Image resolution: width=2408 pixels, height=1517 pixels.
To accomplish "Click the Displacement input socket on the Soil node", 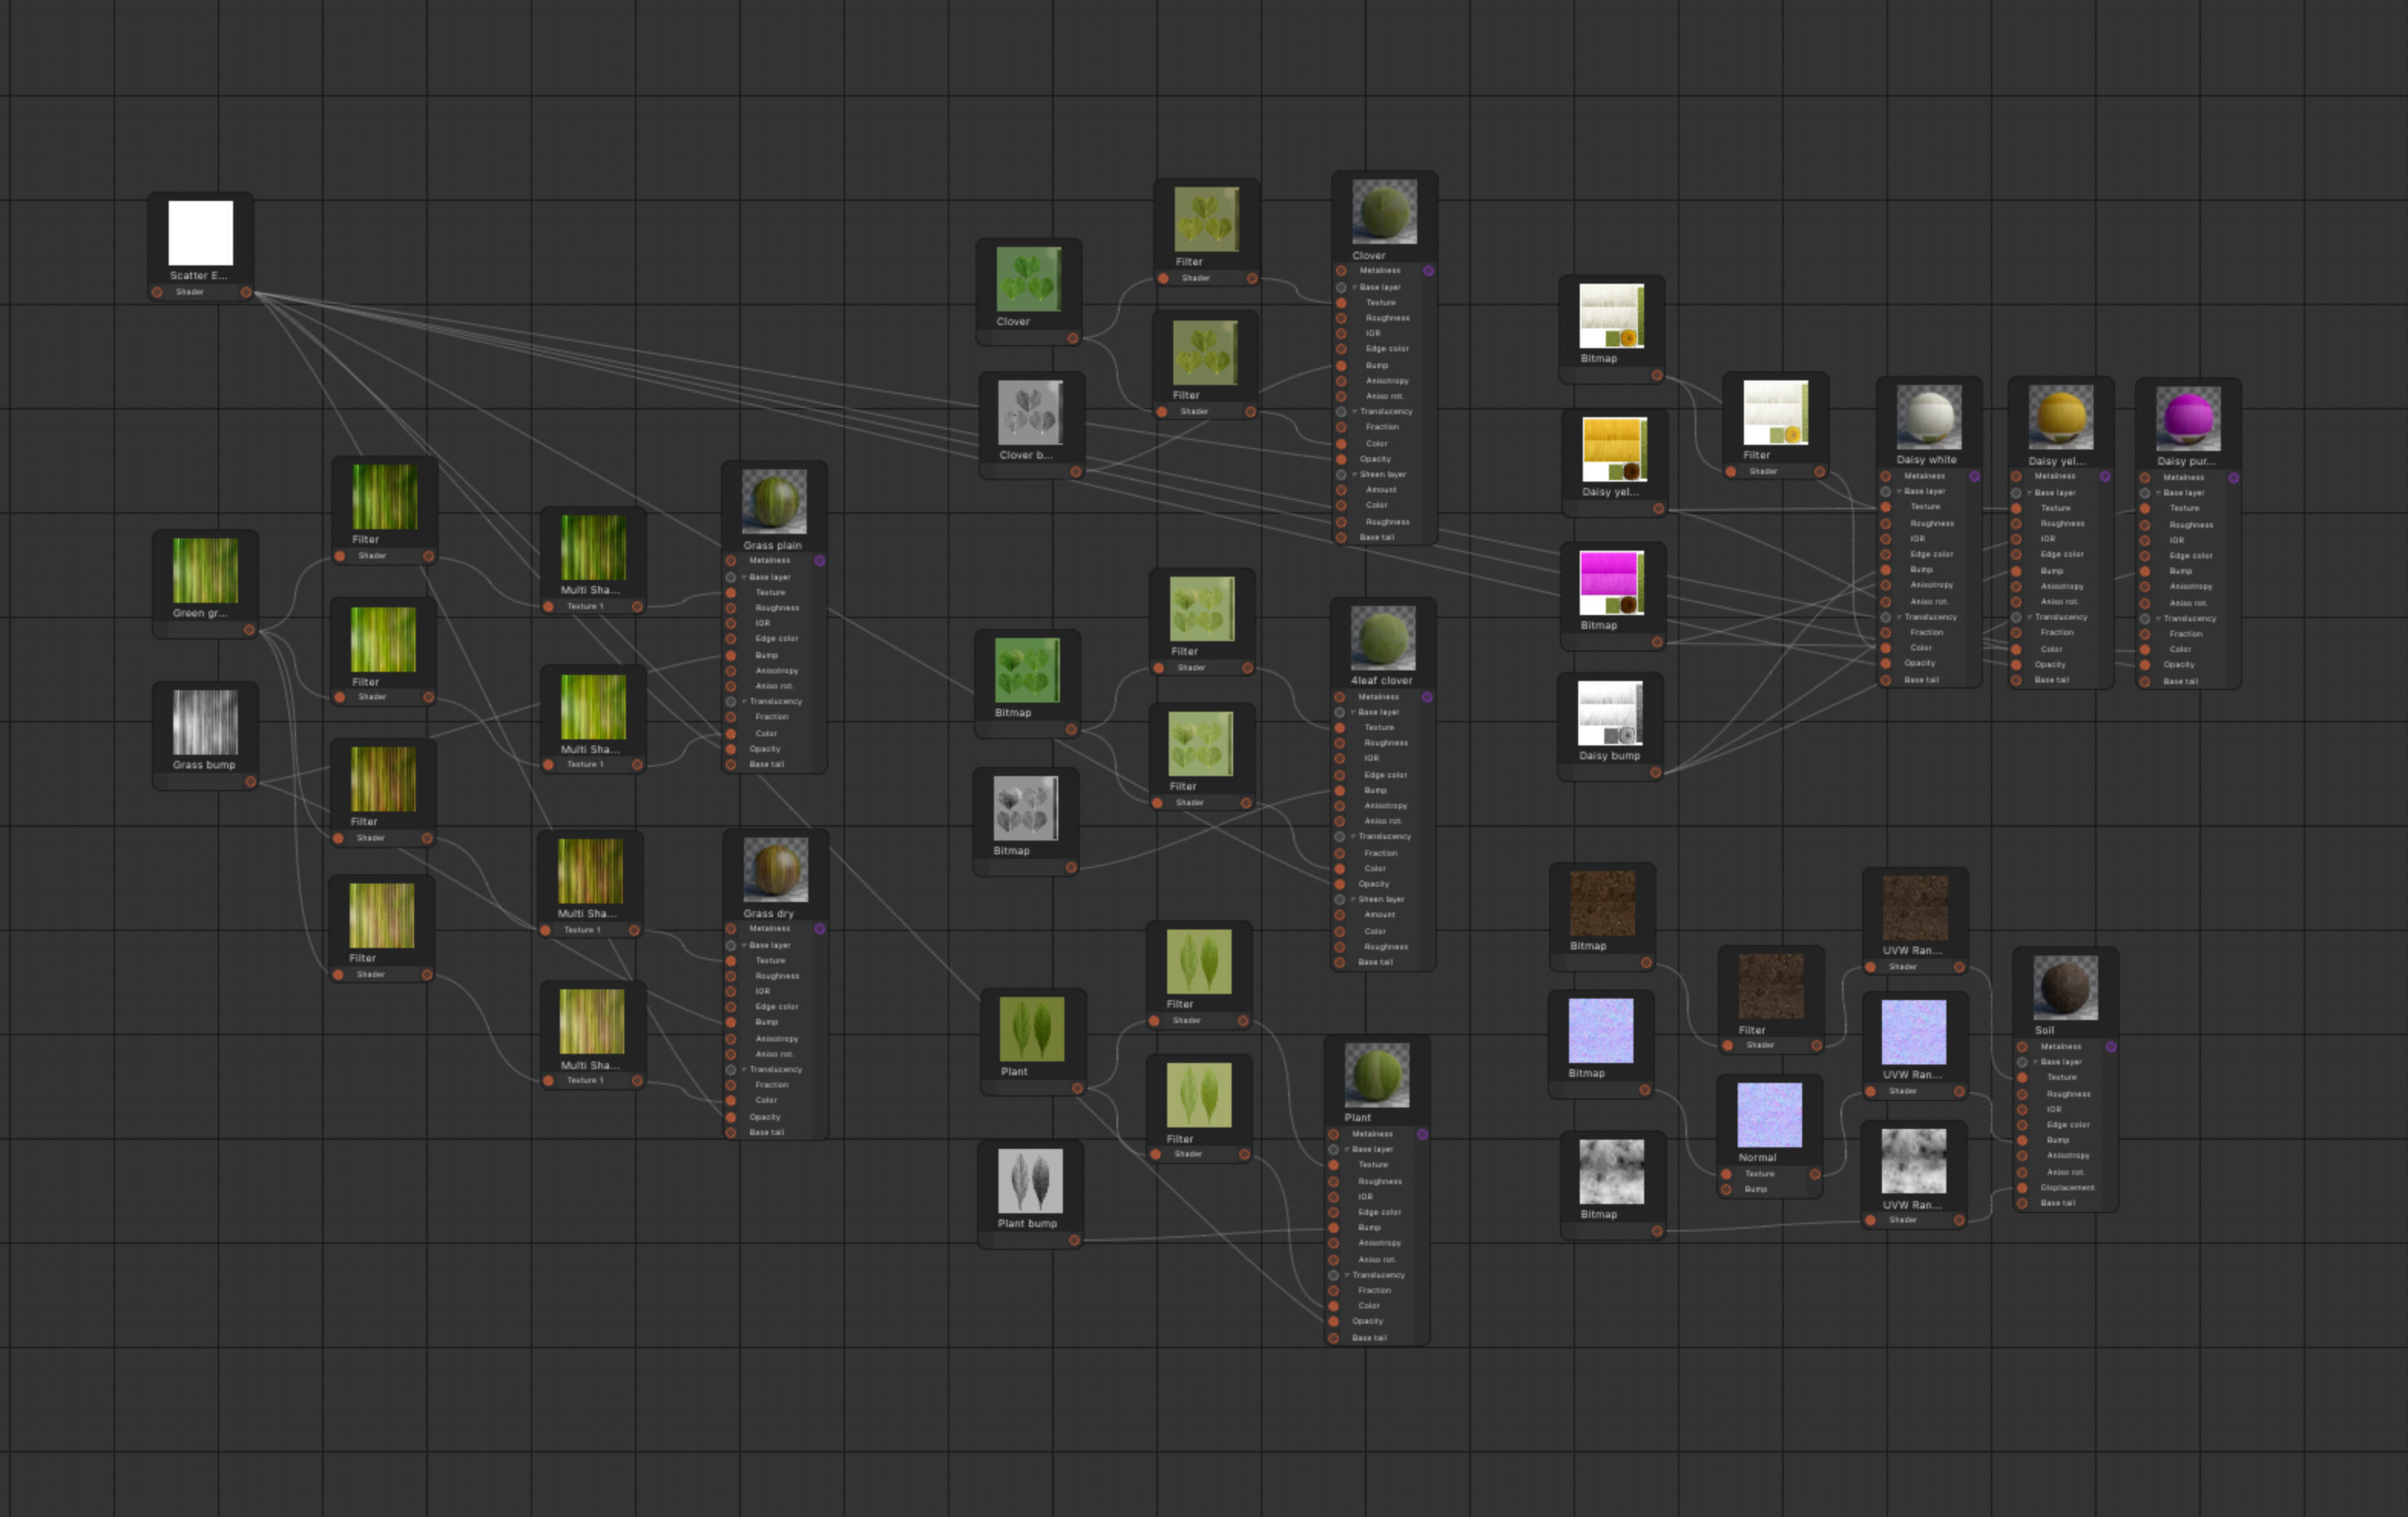I will (x=2022, y=1188).
